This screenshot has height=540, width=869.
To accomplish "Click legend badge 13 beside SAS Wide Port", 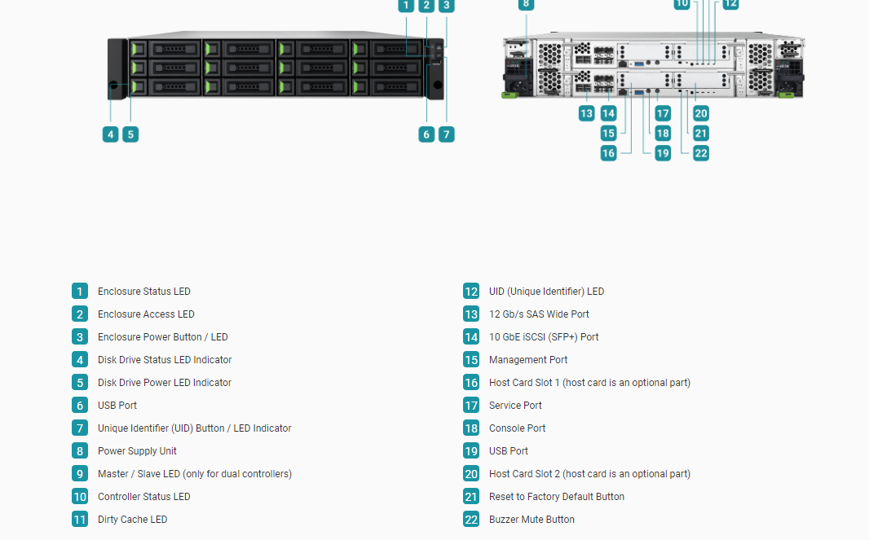I will pos(471,314).
